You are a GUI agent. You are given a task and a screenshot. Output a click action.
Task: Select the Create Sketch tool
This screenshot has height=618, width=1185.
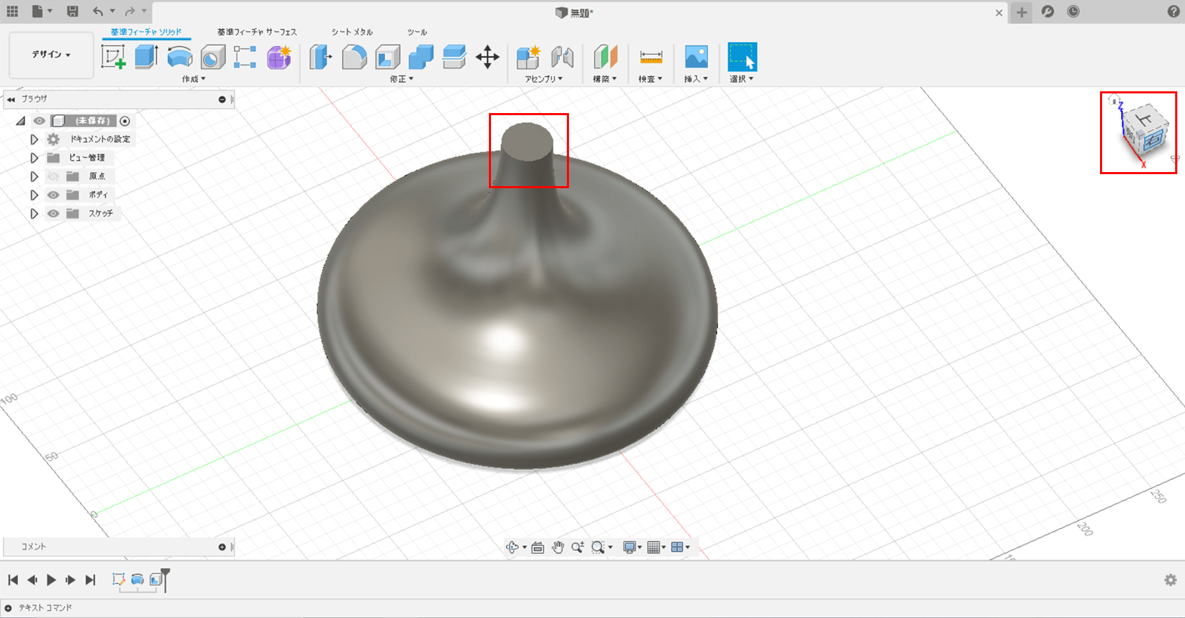coord(113,57)
